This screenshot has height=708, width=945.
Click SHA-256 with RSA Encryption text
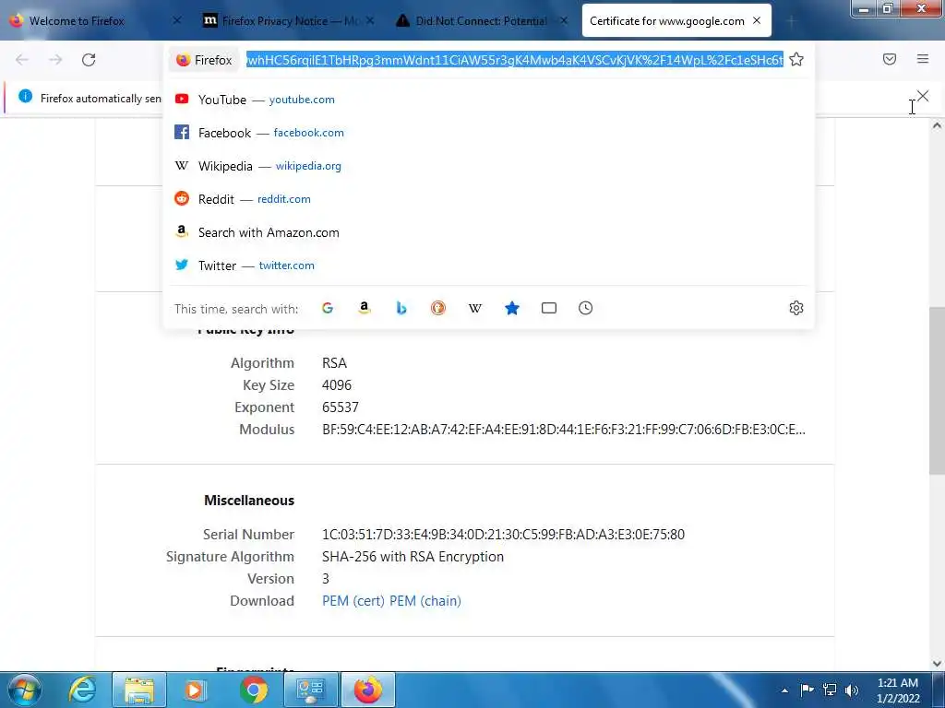pos(413,557)
